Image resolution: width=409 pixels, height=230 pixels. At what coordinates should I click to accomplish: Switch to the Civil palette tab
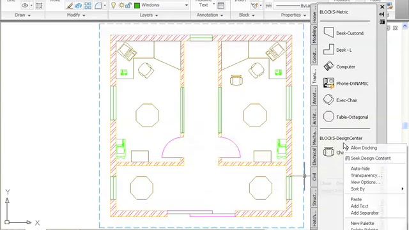(314, 177)
